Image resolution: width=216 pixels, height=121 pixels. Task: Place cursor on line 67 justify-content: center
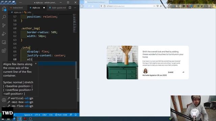[x=46, y=55]
